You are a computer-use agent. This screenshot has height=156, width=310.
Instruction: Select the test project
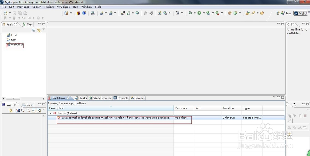point(11,40)
